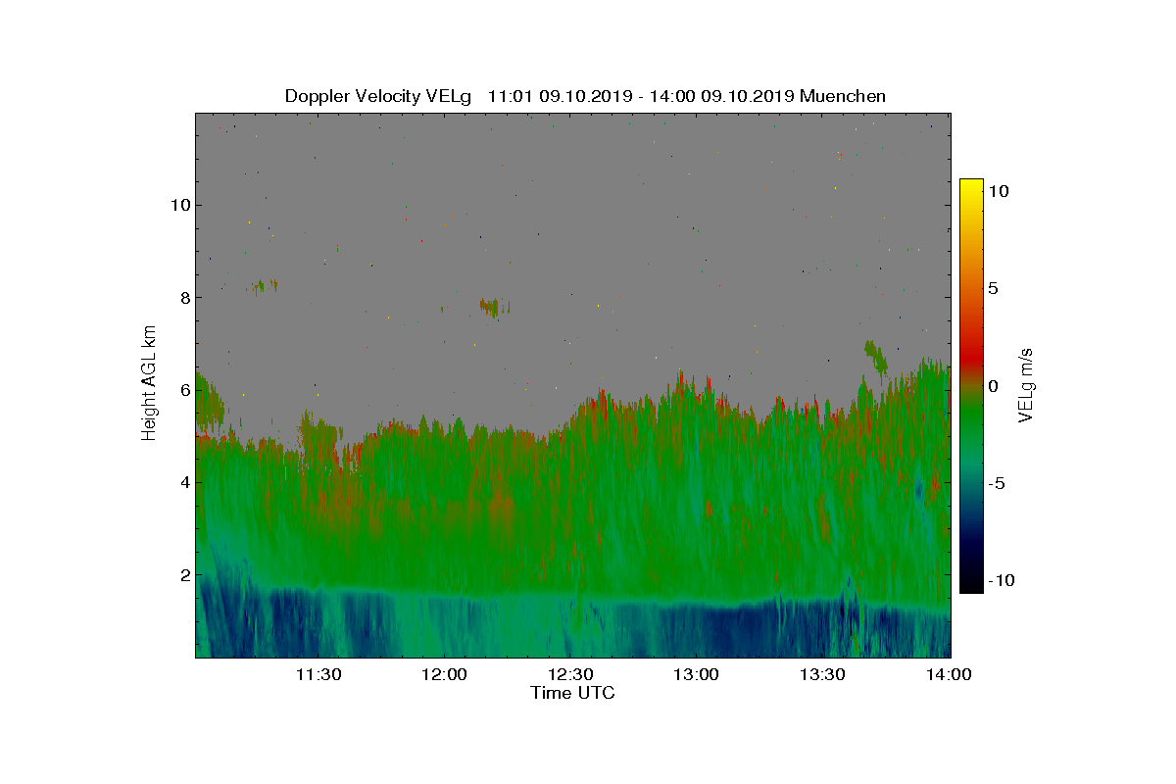This screenshot has width=1176, height=784.
Task: Click the isolated echo near 7 km at 13:42
Action: (875, 358)
